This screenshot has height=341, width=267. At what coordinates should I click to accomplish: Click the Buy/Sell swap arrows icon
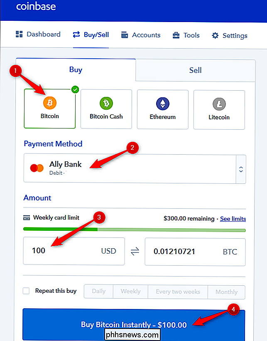pos(76,35)
